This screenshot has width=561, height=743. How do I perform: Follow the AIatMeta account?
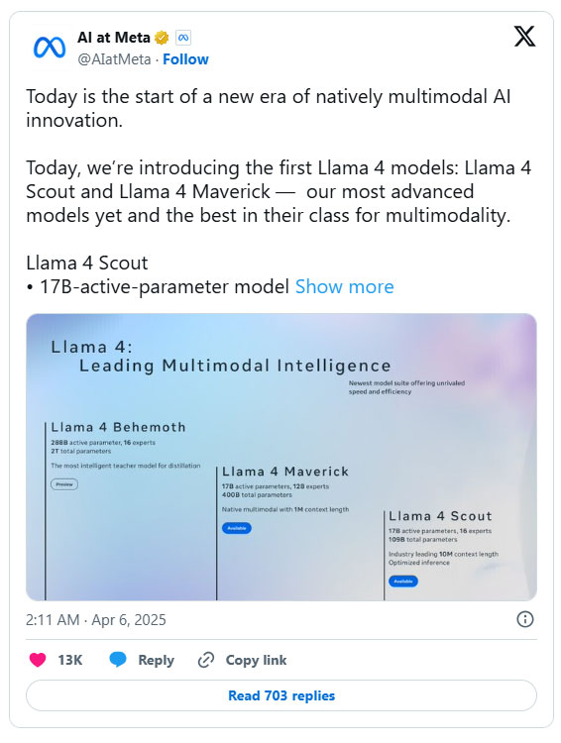pyautogui.click(x=185, y=59)
